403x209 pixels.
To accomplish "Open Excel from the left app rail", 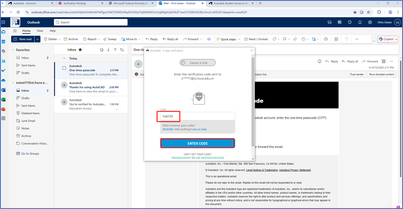I will pos(3,100).
